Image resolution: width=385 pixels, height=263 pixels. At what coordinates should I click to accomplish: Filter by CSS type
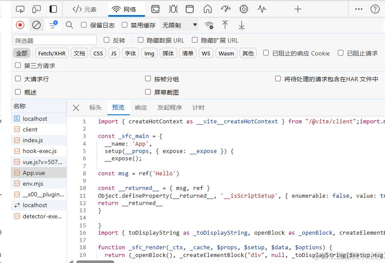[98, 53]
